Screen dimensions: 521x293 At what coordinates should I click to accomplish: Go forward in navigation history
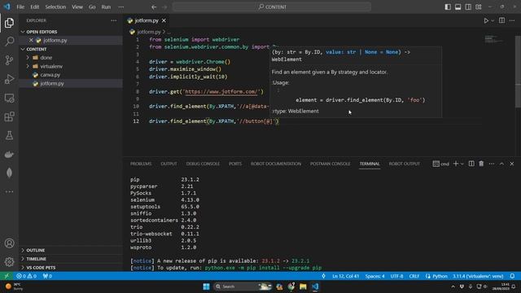coord(164,7)
